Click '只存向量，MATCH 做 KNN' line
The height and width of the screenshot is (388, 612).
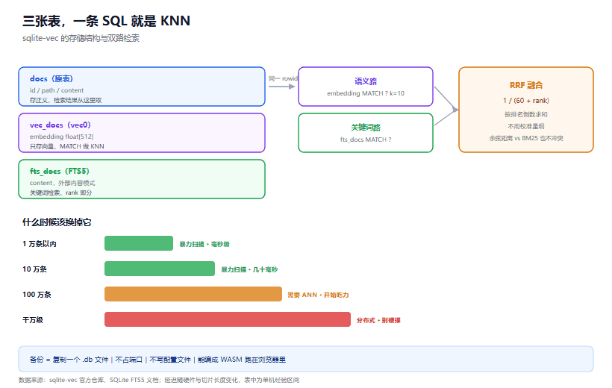[x=66, y=146]
